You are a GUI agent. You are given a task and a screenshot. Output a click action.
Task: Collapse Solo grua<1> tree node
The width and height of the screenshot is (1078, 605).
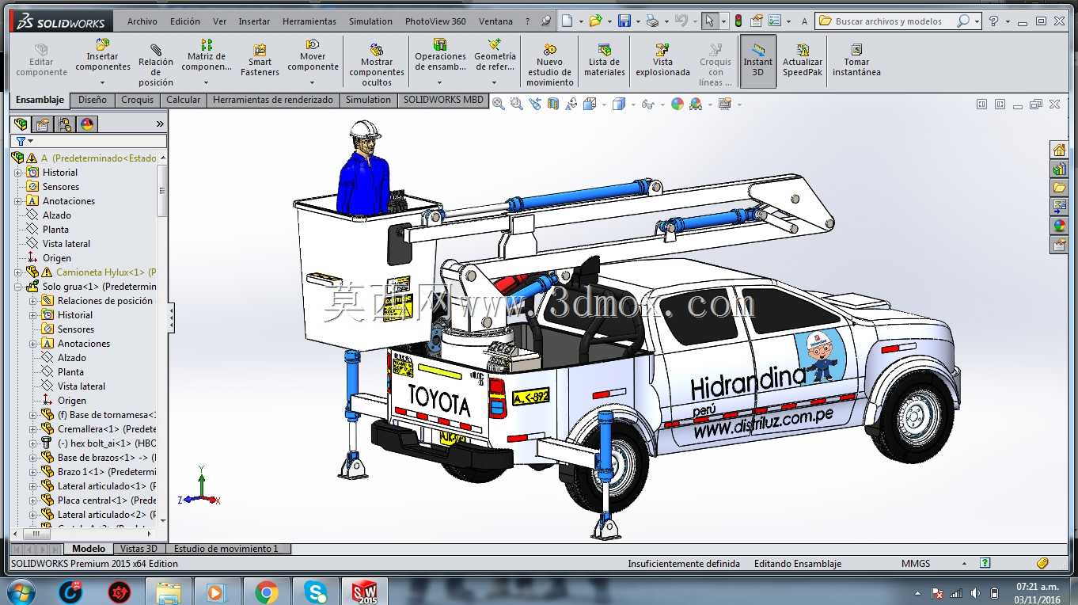click(x=17, y=287)
